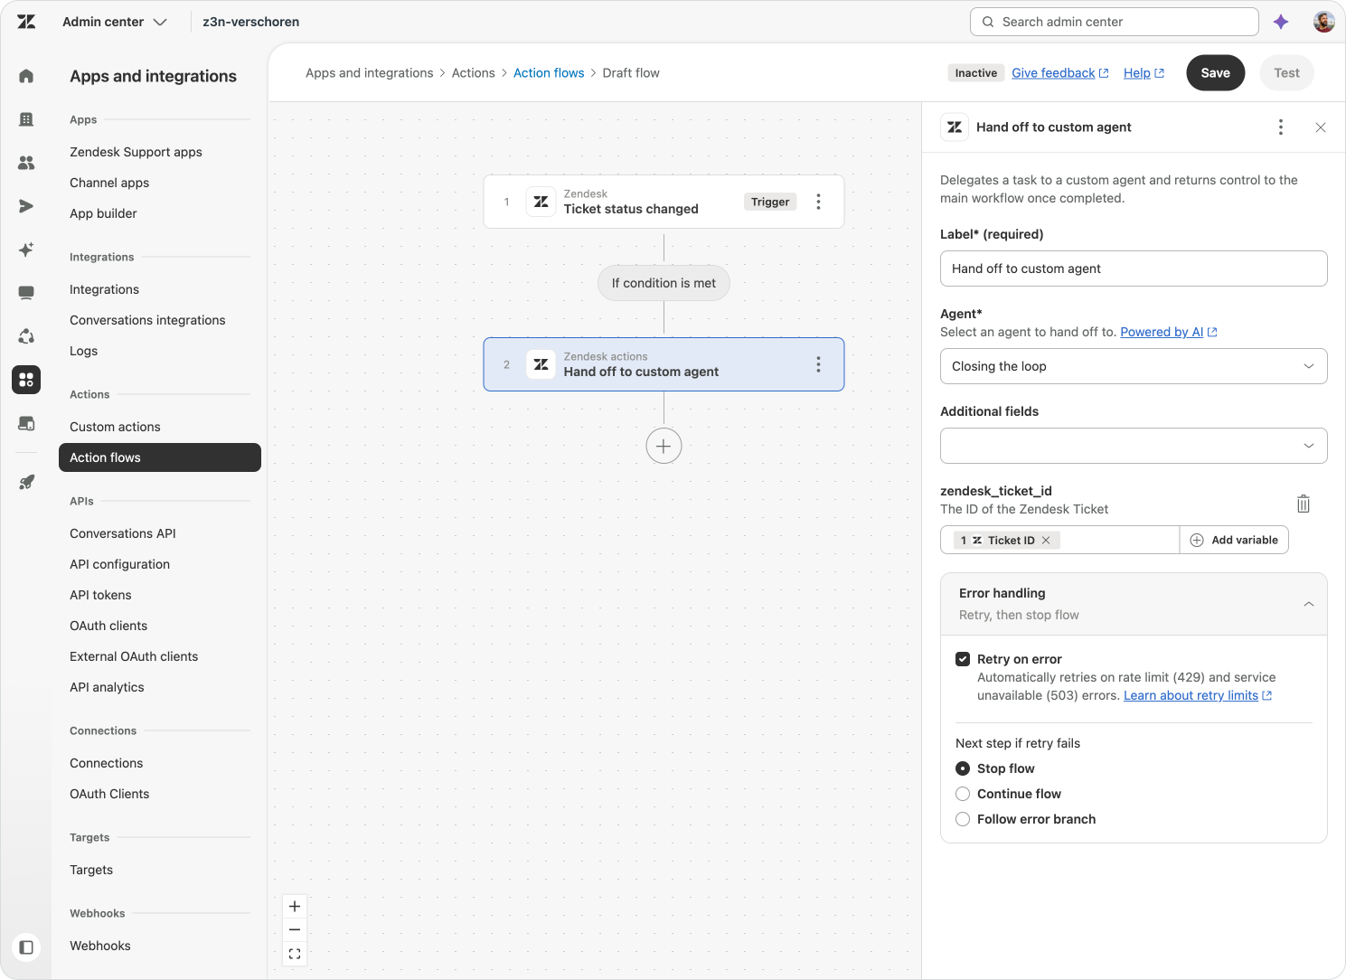This screenshot has height=980, width=1346.
Task: Open Targets in the sidebar
Action: pos(91,870)
